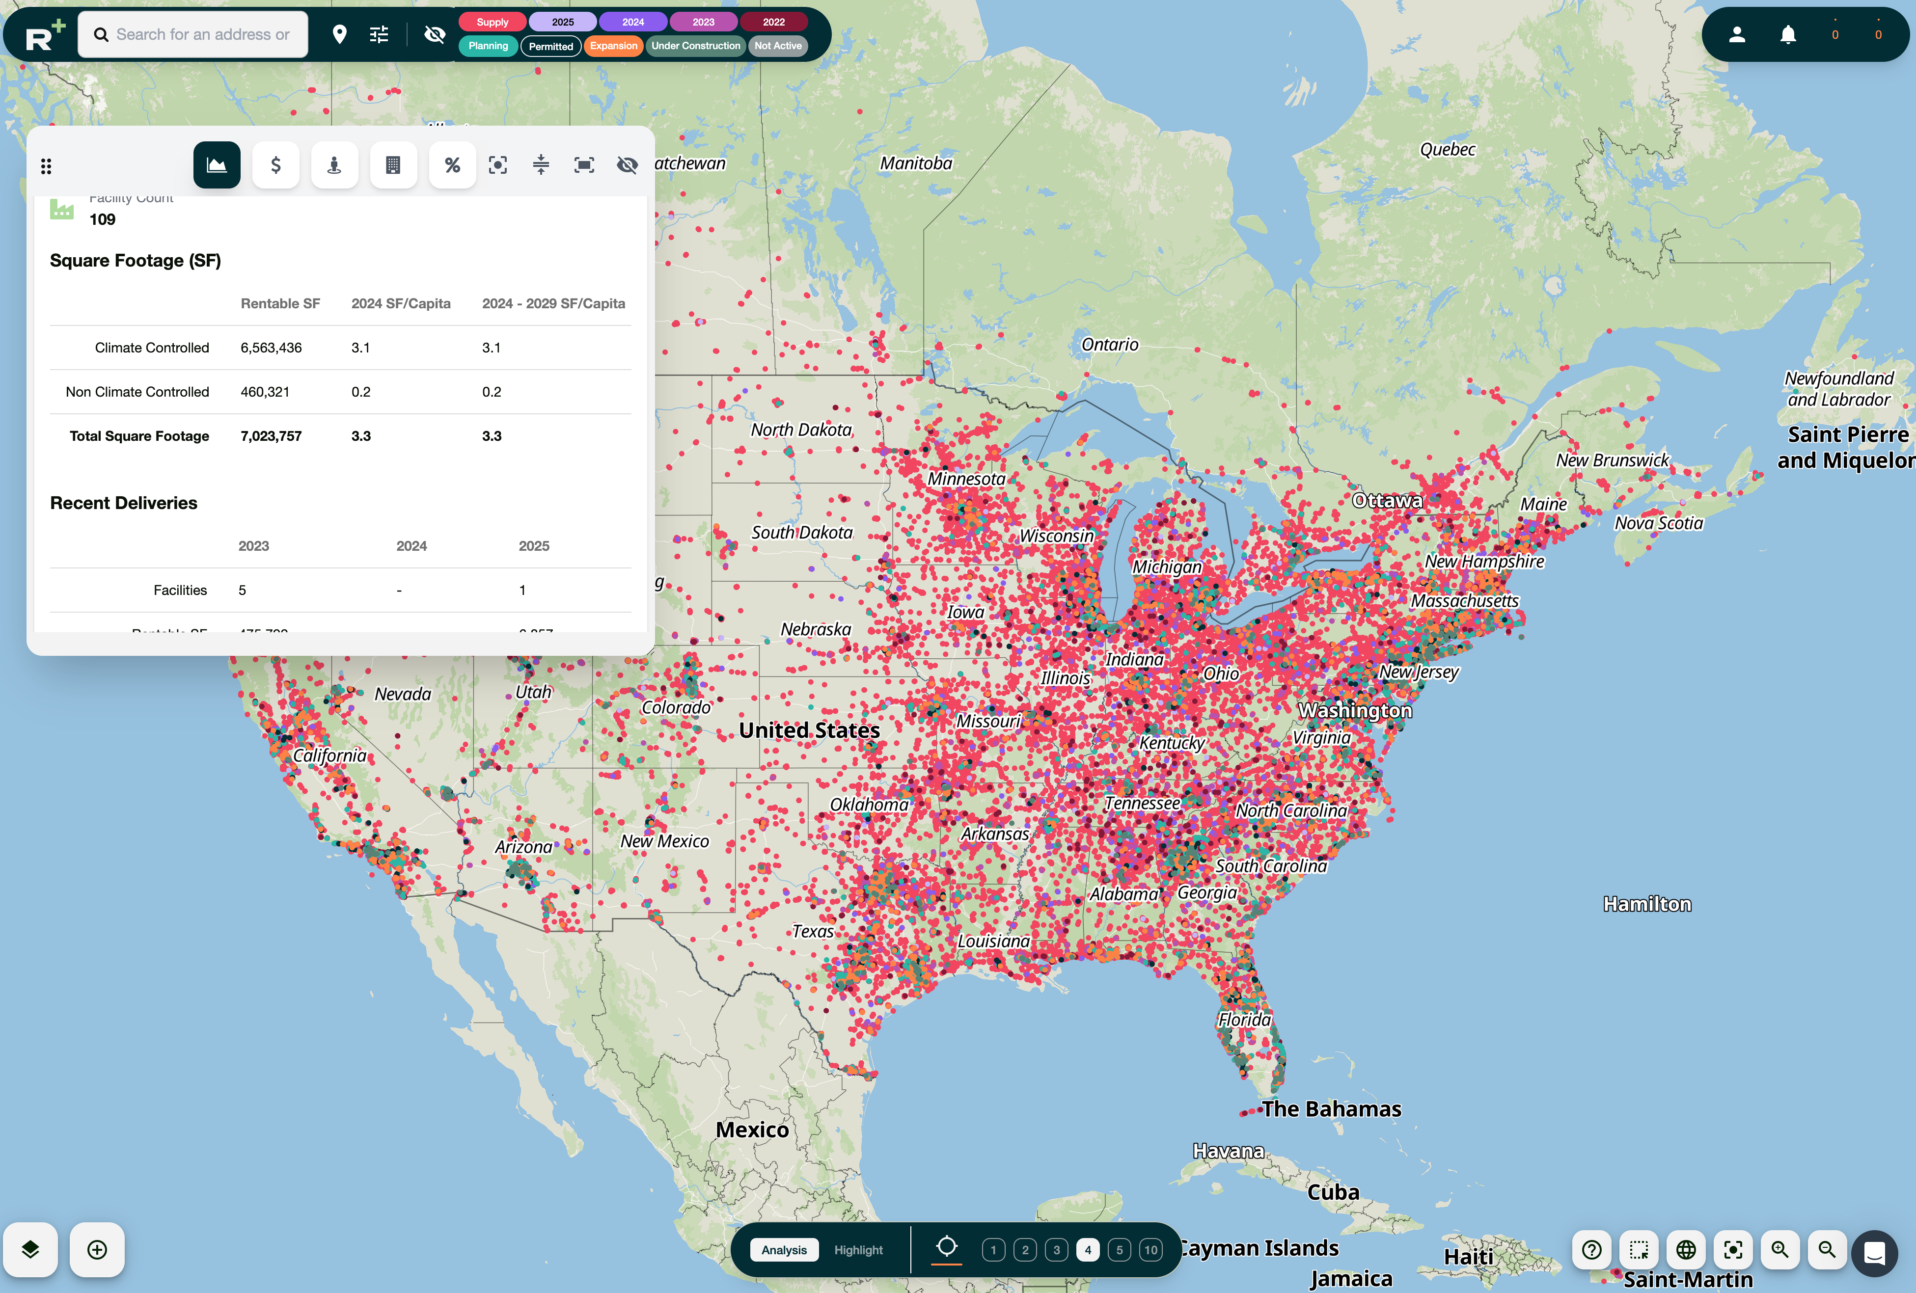The height and width of the screenshot is (1293, 1916).
Task: Click the map pin location icon
Action: point(339,34)
